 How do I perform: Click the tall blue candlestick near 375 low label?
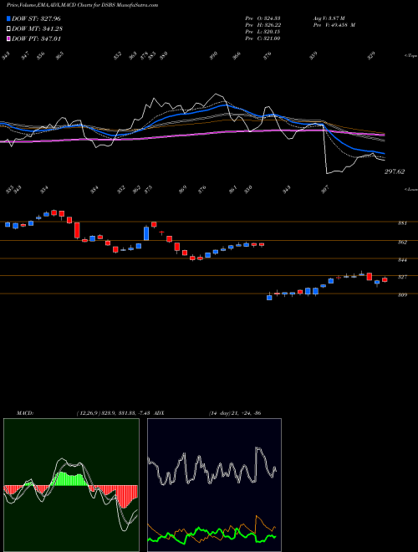tap(146, 233)
